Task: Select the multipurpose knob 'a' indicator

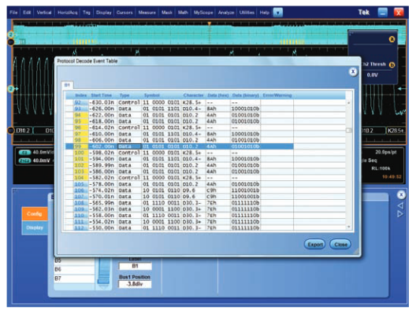Action: point(392,39)
